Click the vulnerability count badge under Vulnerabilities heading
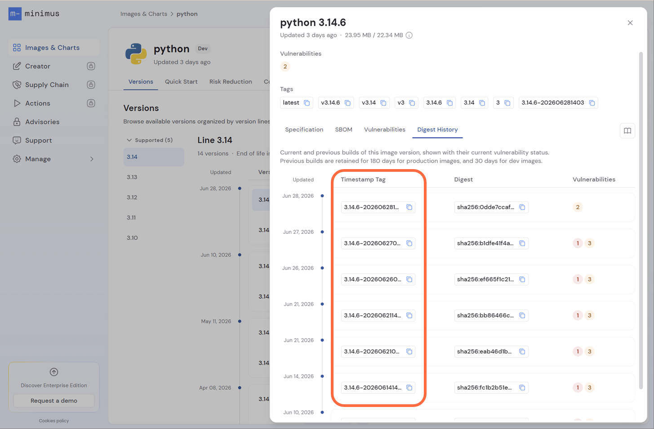The height and width of the screenshot is (429, 654). pos(285,67)
